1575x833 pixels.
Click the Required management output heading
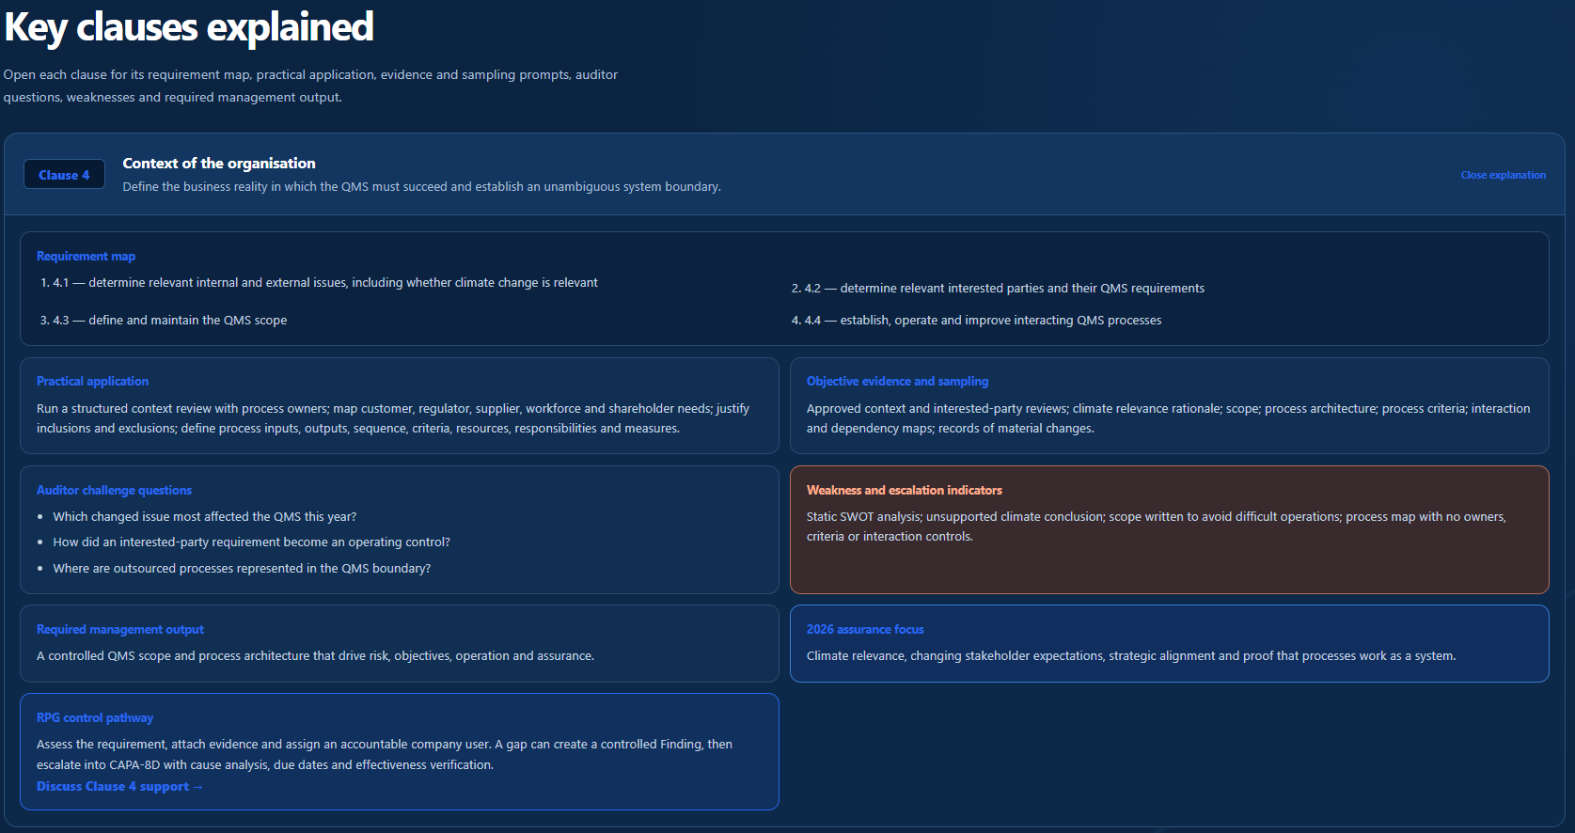pyautogui.click(x=119, y=629)
